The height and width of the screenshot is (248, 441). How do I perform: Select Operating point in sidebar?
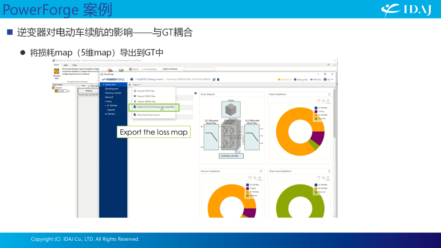(111, 89)
